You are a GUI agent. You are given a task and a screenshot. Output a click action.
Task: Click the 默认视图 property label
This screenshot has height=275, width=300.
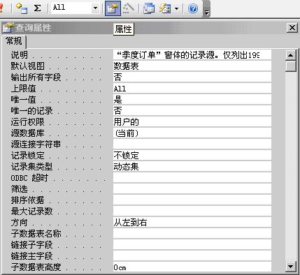click(27, 66)
